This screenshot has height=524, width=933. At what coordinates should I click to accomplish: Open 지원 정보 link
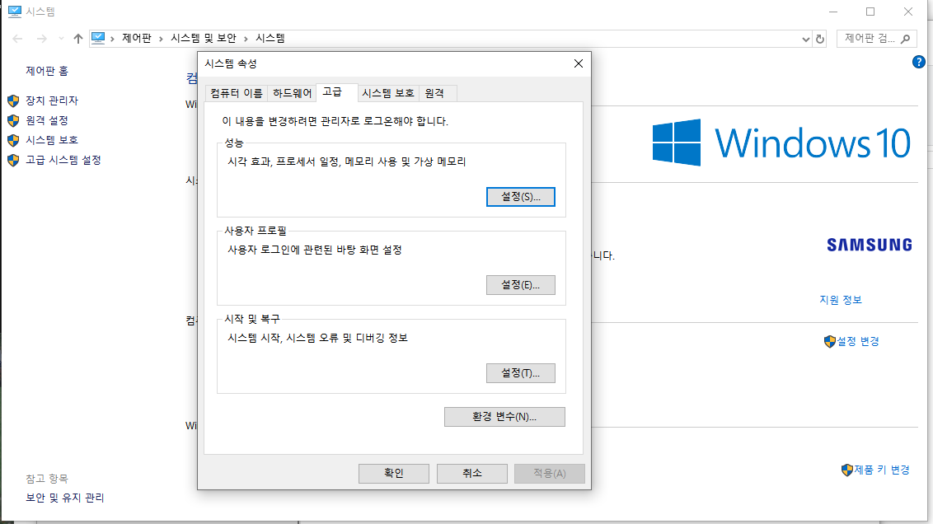tap(841, 300)
